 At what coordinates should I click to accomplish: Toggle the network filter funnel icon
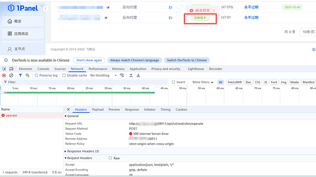click(20, 75)
